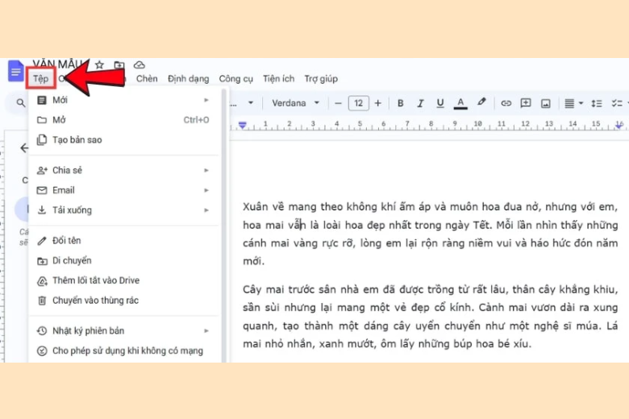Click the paragraph starting with Xuân về
Screen dimensions: 629x419
click(430, 234)
